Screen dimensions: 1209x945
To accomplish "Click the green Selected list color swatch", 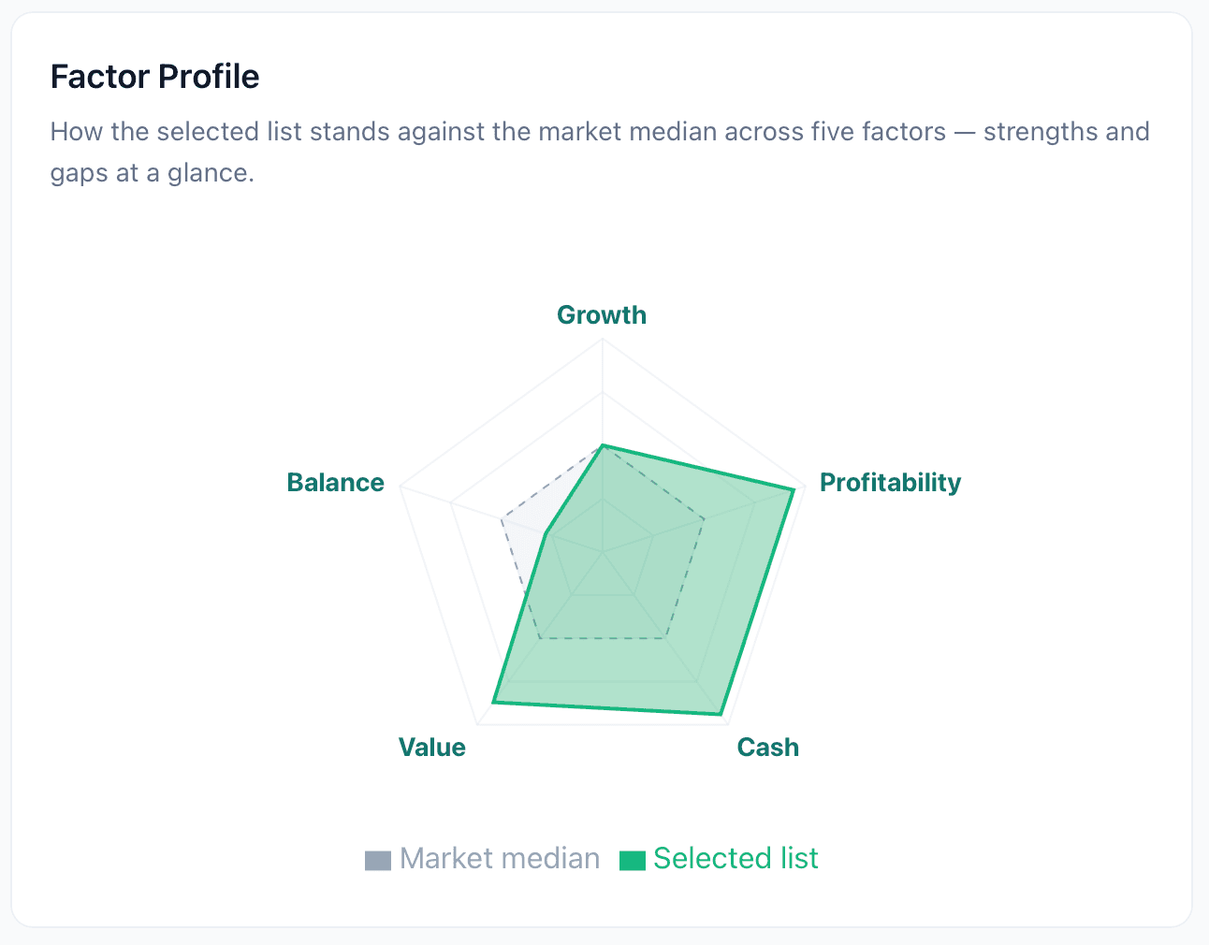I will tap(633, 860).
